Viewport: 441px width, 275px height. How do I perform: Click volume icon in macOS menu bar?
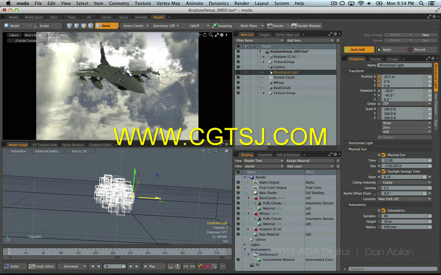click(x=369, y=3)
